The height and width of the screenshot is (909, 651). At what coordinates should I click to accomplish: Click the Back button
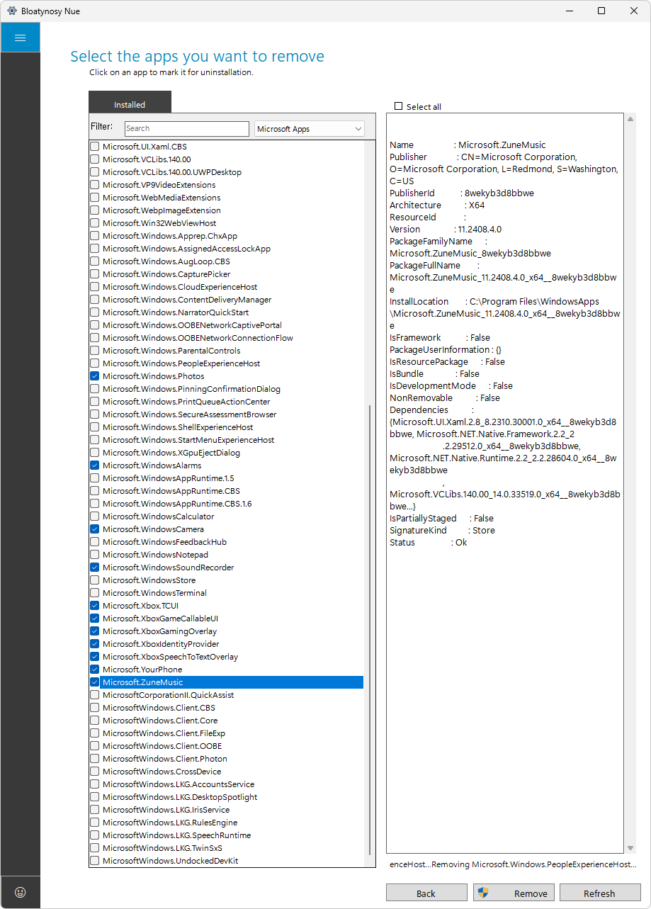(x=426, y=893)
